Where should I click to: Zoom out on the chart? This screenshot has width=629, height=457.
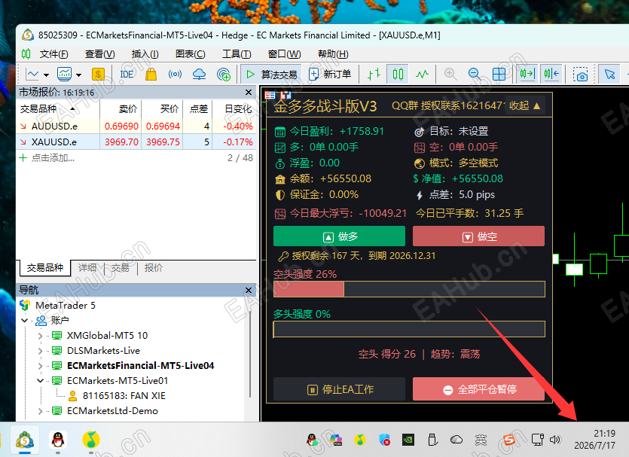point(475,75)
